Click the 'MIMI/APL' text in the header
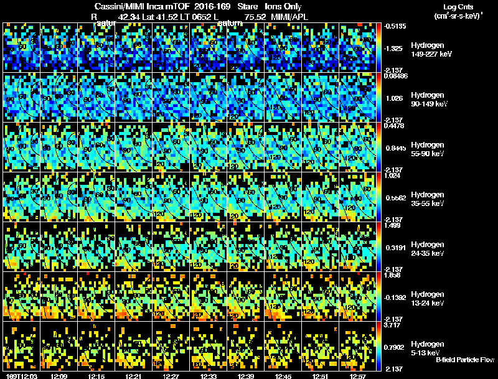498x379 pixels. (289, 17)
